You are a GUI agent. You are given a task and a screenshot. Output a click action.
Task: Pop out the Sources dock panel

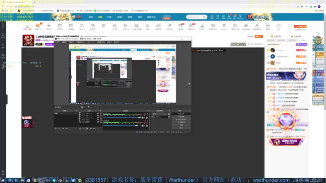click(x=100, y=111)
